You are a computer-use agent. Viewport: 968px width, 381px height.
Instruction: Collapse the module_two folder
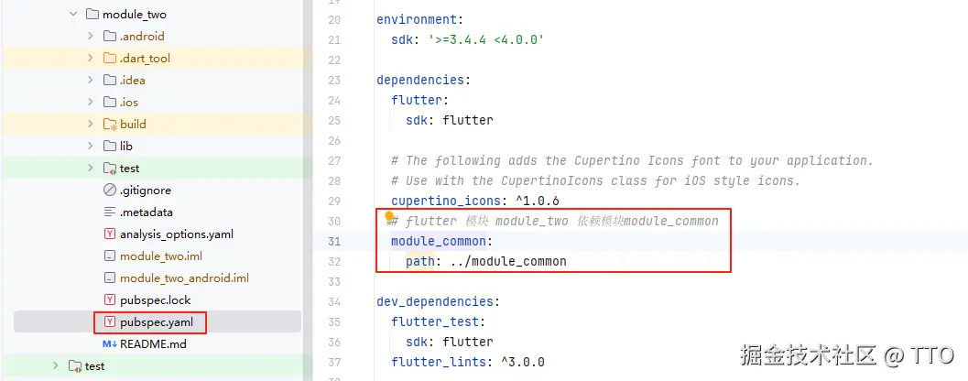(x=73, y=15)
